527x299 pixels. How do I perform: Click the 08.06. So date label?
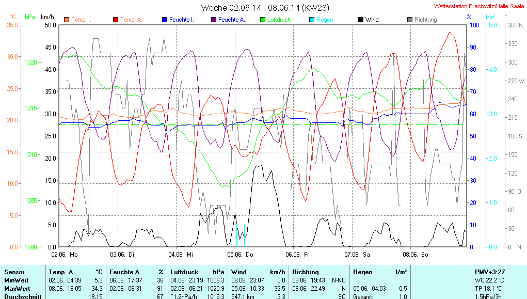click(417, 254)
